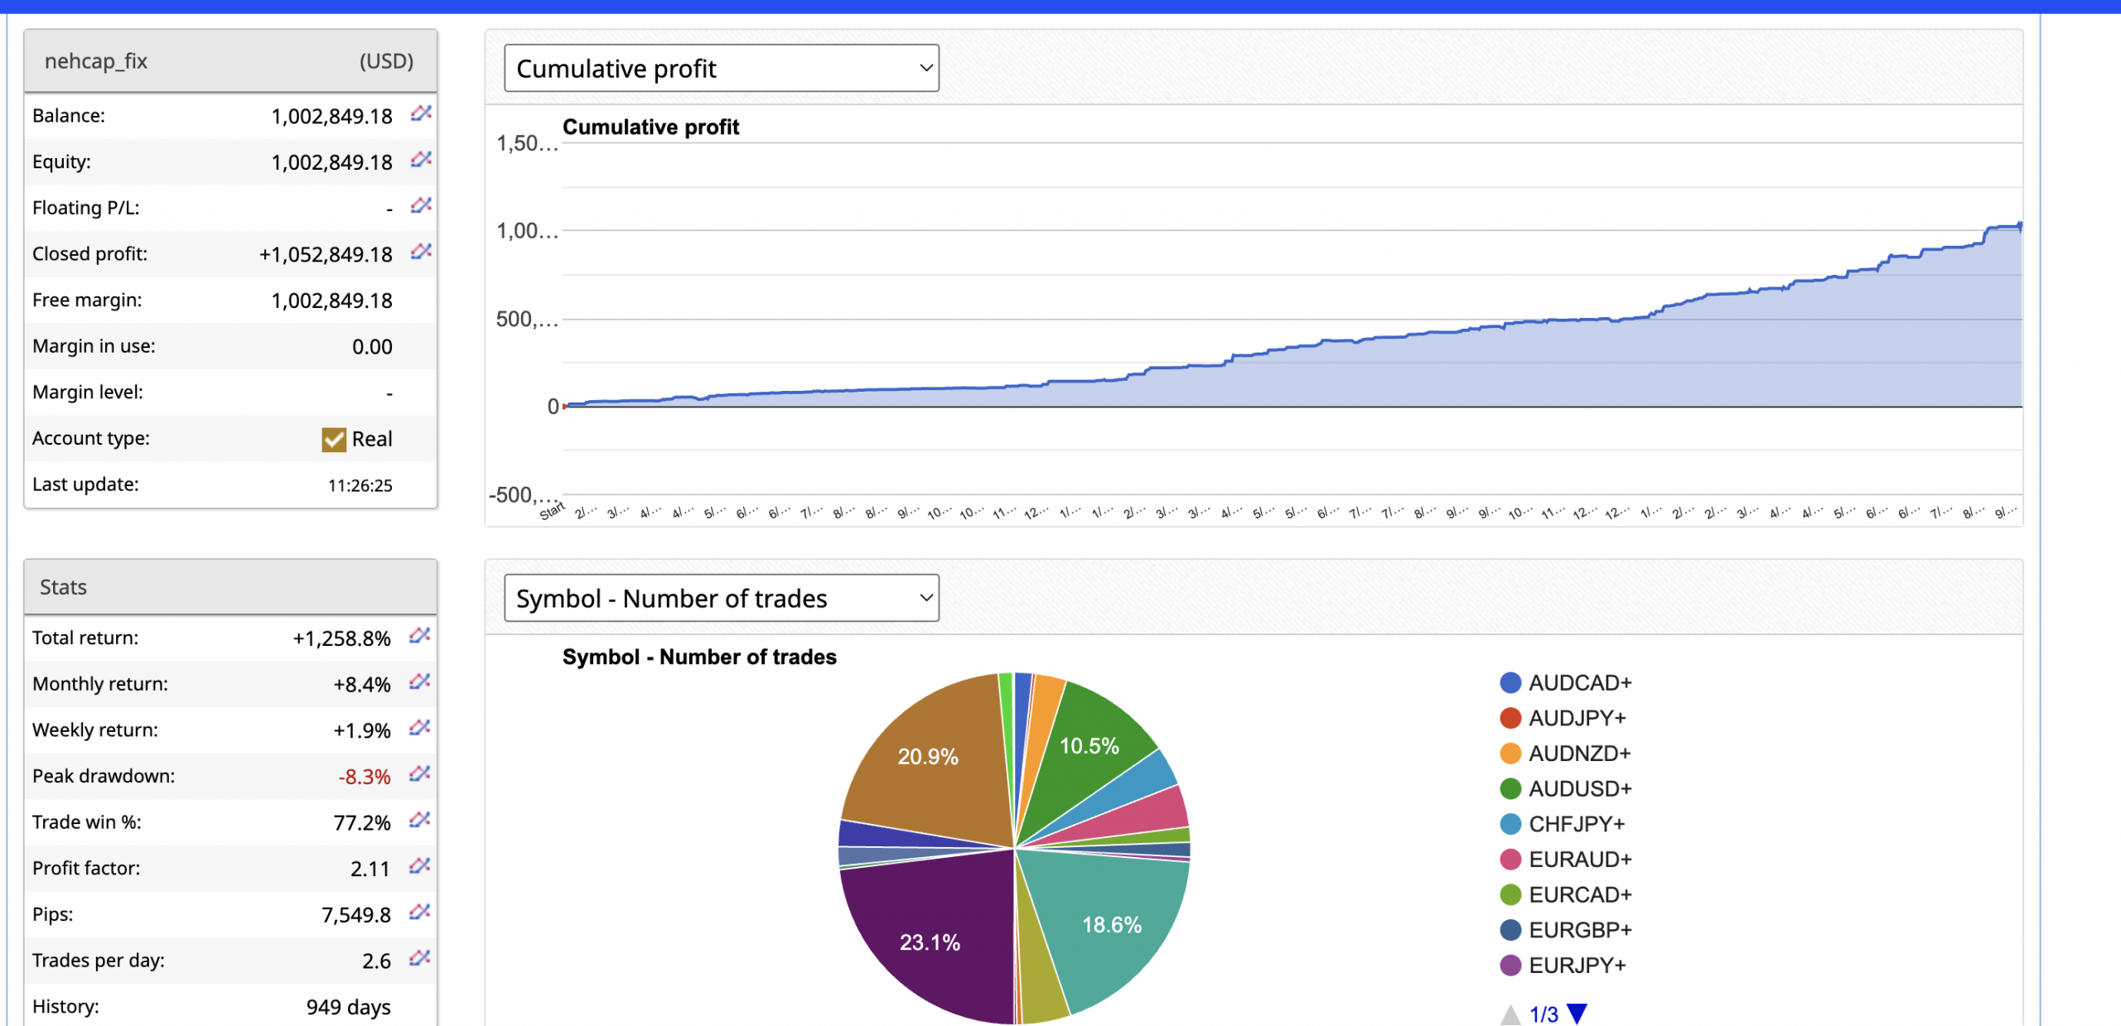Toggle the Real account type checkbox
The width and height of the screenshot is (2121, 1026).
tap(334, 439)
